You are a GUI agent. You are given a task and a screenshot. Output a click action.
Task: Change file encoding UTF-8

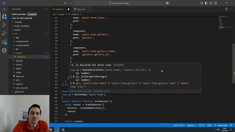[x=201, y=125]
